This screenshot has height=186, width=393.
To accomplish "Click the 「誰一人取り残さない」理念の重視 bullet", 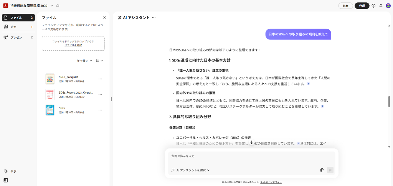I will tap(202, 70).
